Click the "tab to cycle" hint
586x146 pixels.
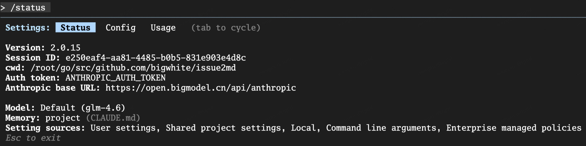[x=226, y=28]
